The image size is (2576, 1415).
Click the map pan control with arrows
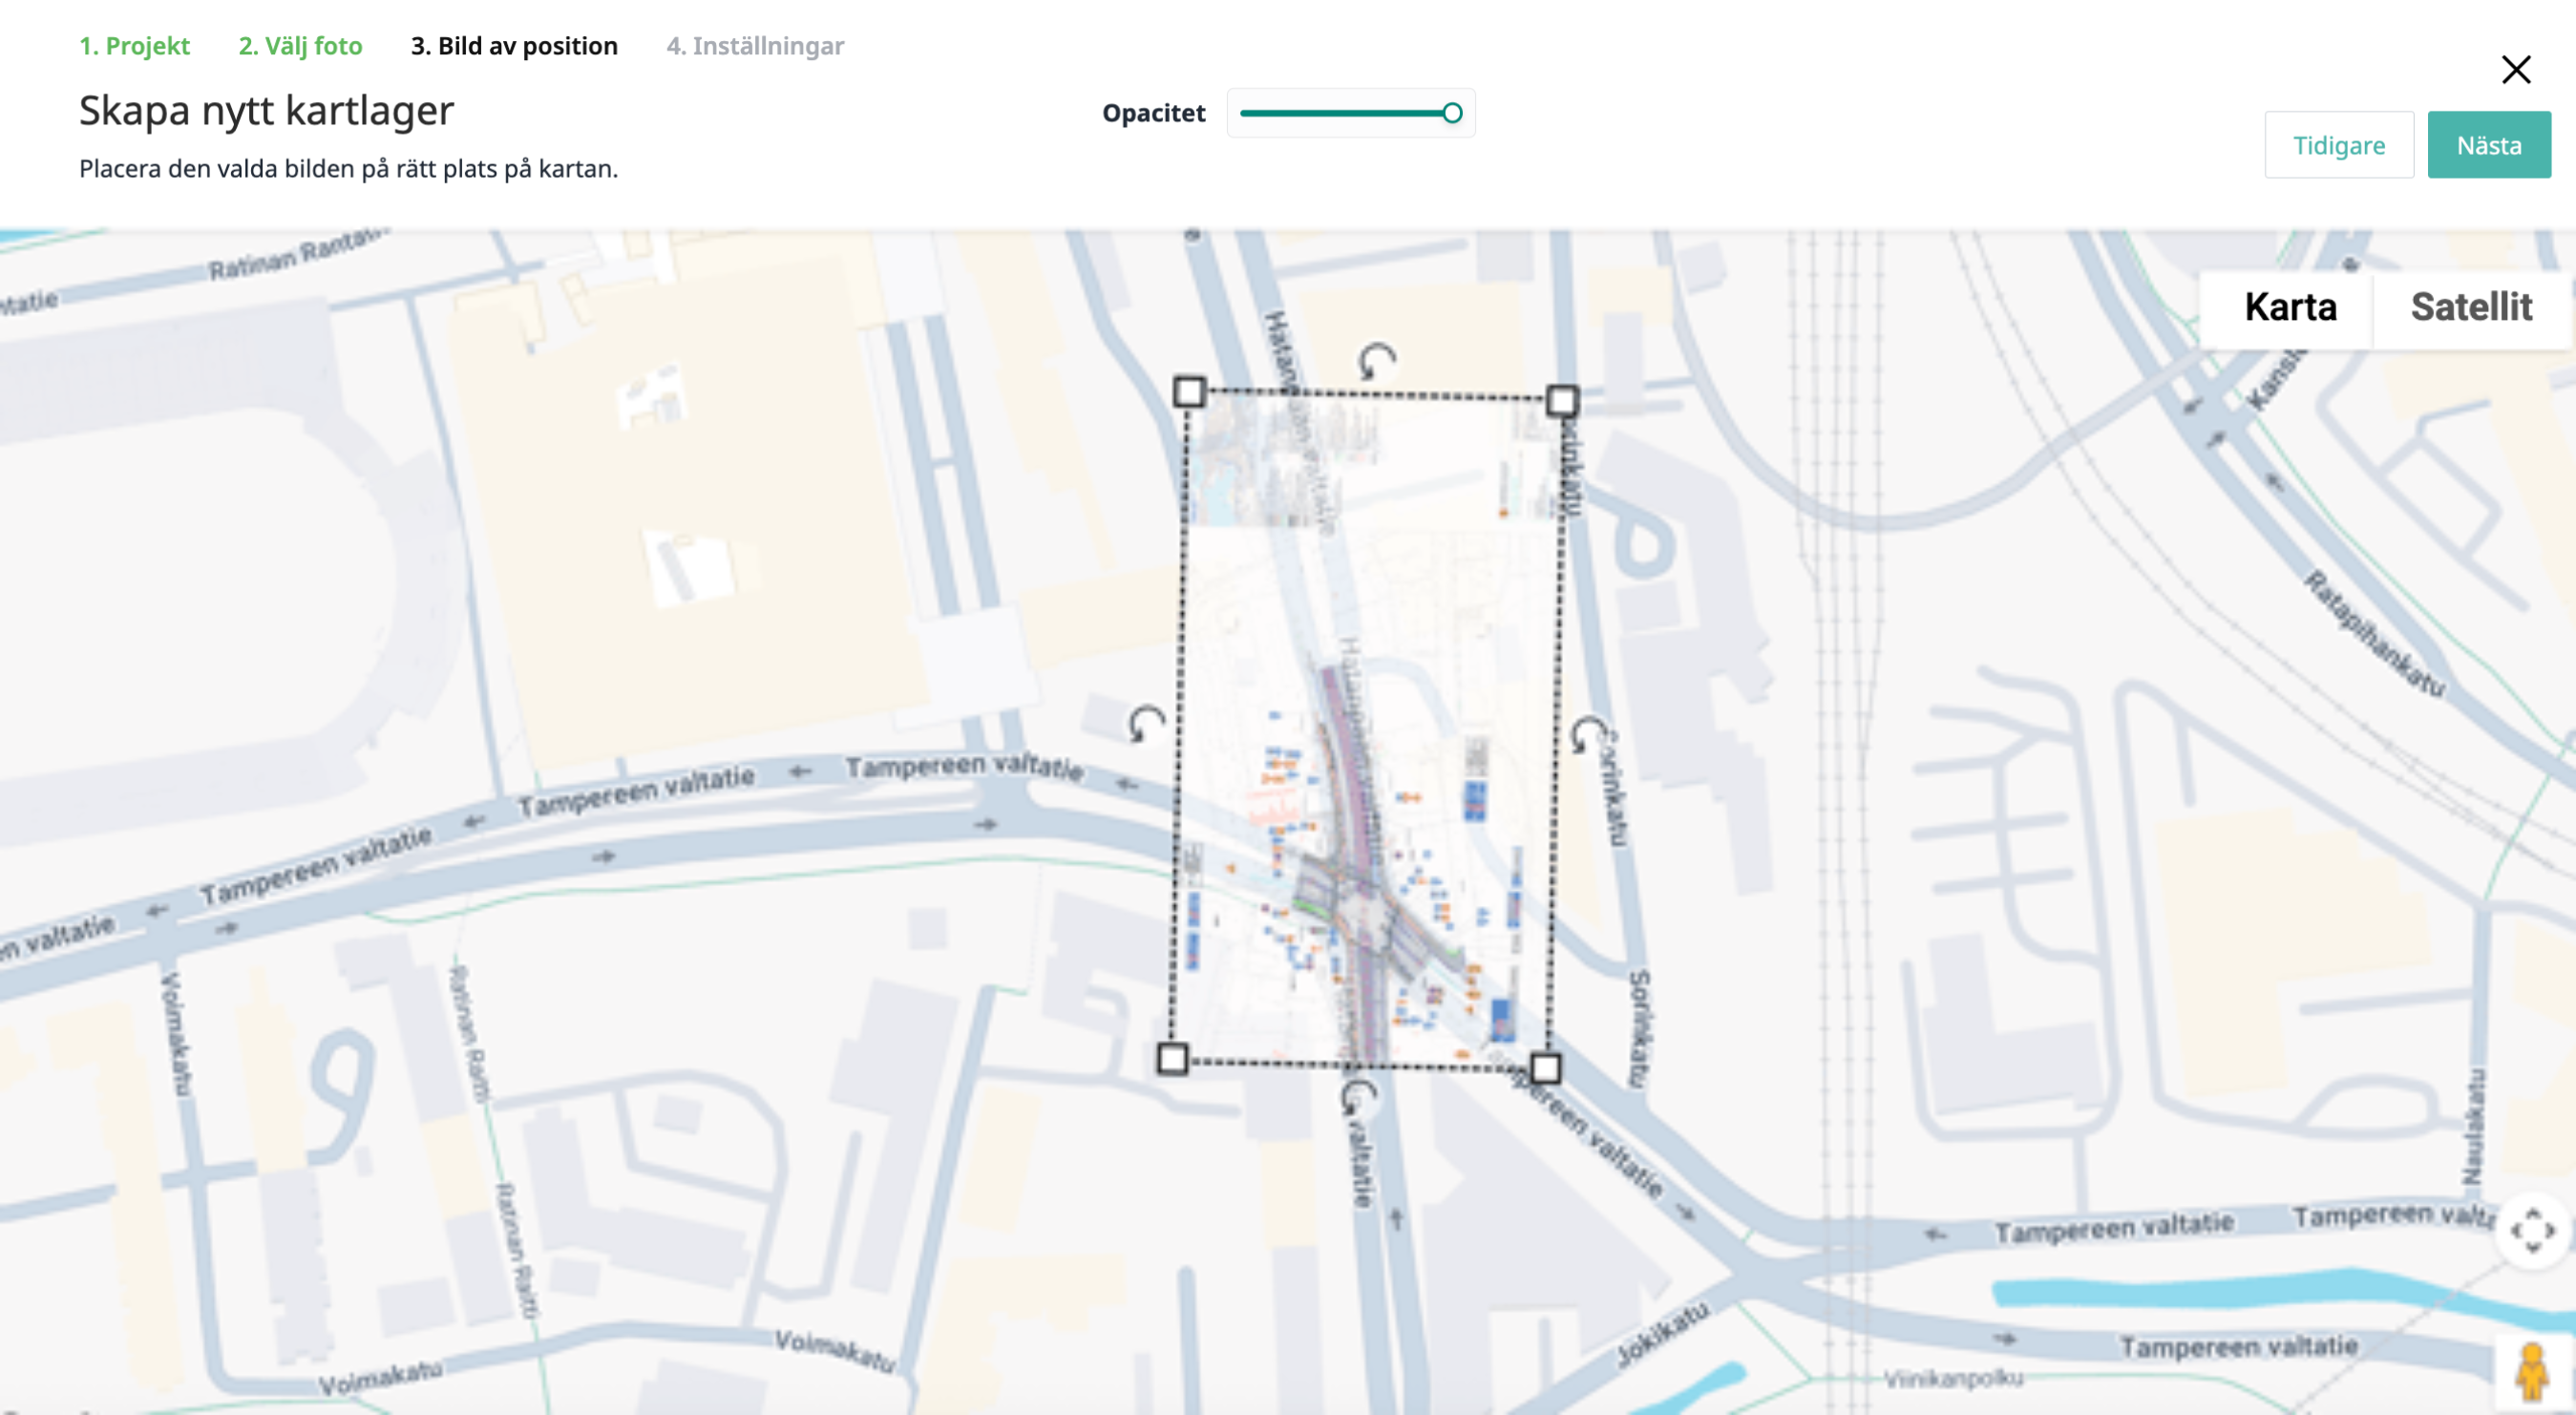click(2533, 1230)
